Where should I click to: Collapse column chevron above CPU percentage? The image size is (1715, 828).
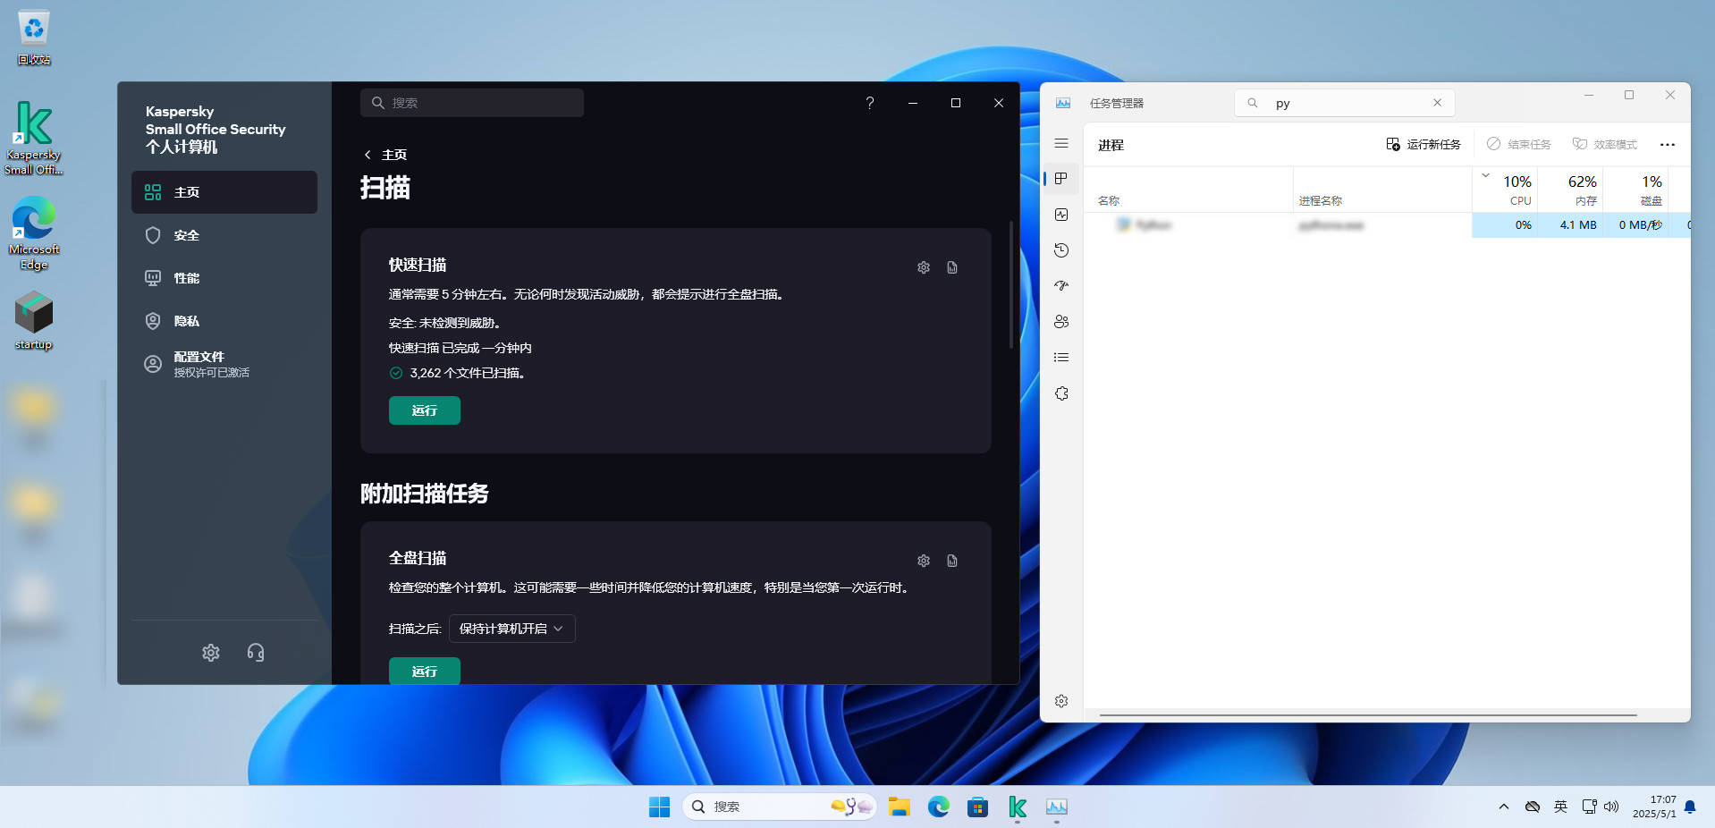1485,175
